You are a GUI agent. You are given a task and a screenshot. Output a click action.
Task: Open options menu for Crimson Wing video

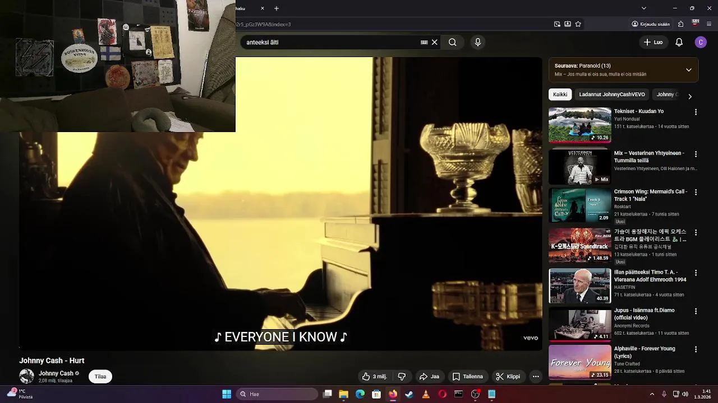pyautogui.click(x=696, y=192)
